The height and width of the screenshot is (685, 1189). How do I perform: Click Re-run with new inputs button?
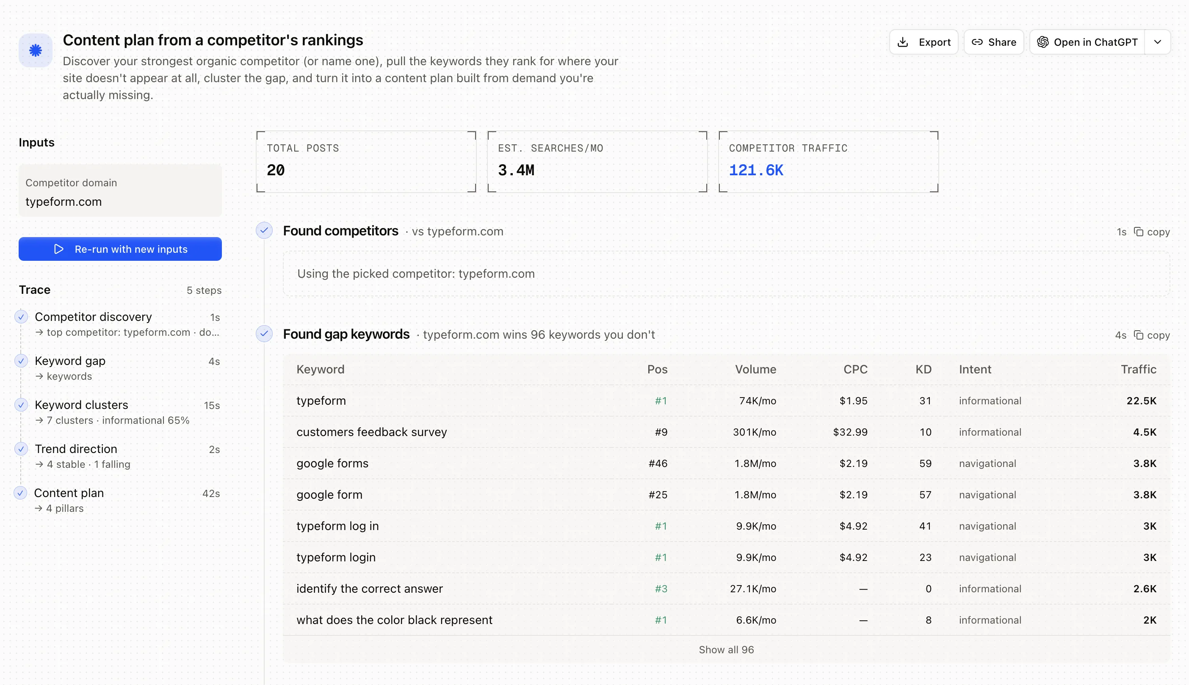[120, 249]
